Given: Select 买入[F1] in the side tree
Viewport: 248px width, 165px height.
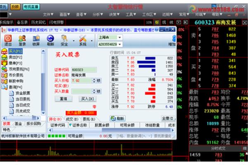Looking at the screenshot, I should tap(16, 51).
